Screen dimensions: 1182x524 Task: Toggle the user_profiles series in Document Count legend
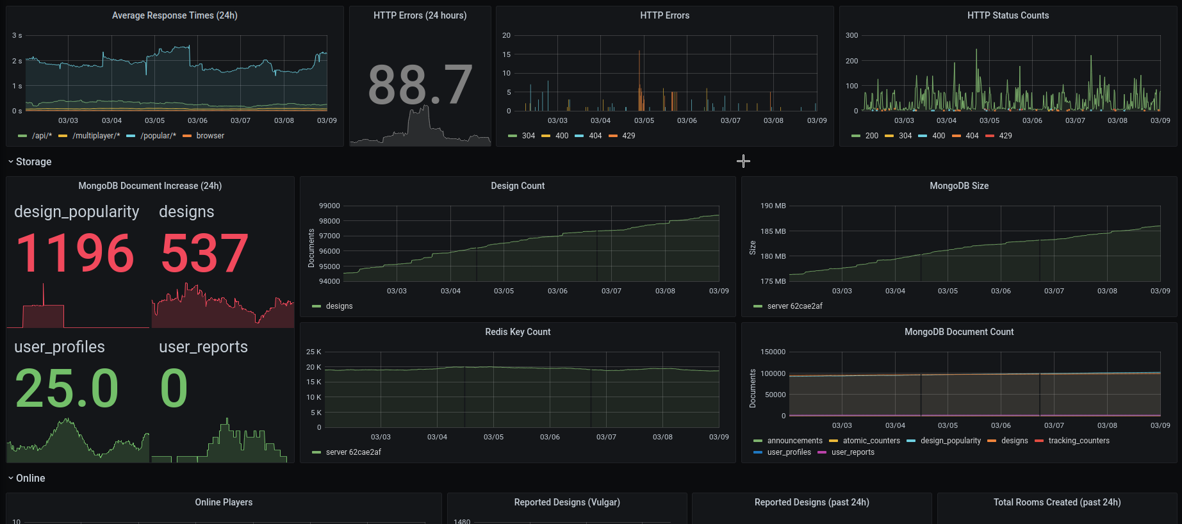(x=789, y=452)
